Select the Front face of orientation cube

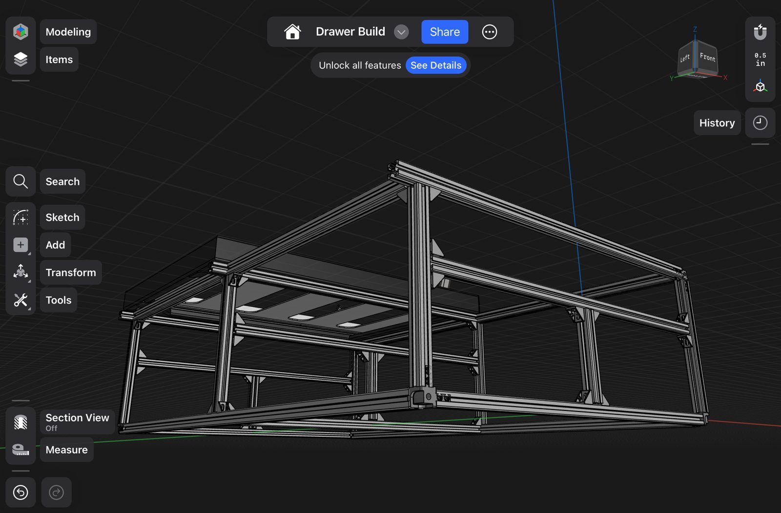(x=708, y=58)
